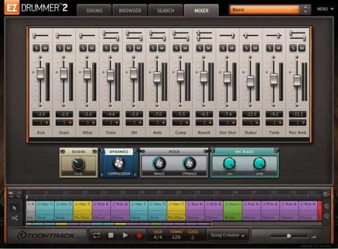This screenshot has width=338, height=249.
Task: Solo the Snare channel
Action: click(x=60, y=48)
